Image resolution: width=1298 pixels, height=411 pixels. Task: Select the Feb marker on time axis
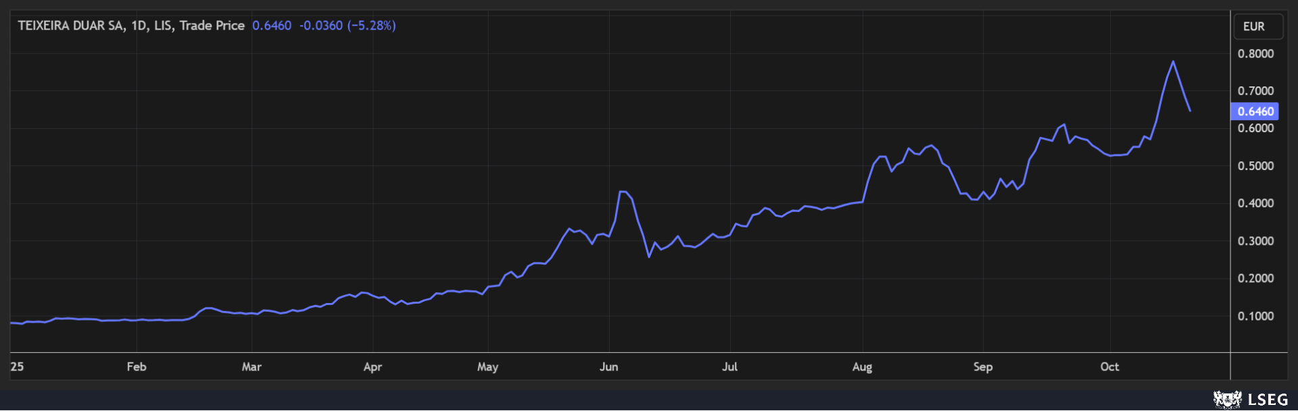(137, 366)
